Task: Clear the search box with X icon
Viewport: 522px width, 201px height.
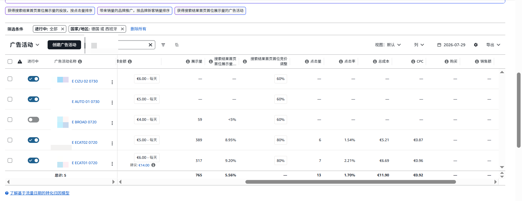Action: click(x=150, y=45)
